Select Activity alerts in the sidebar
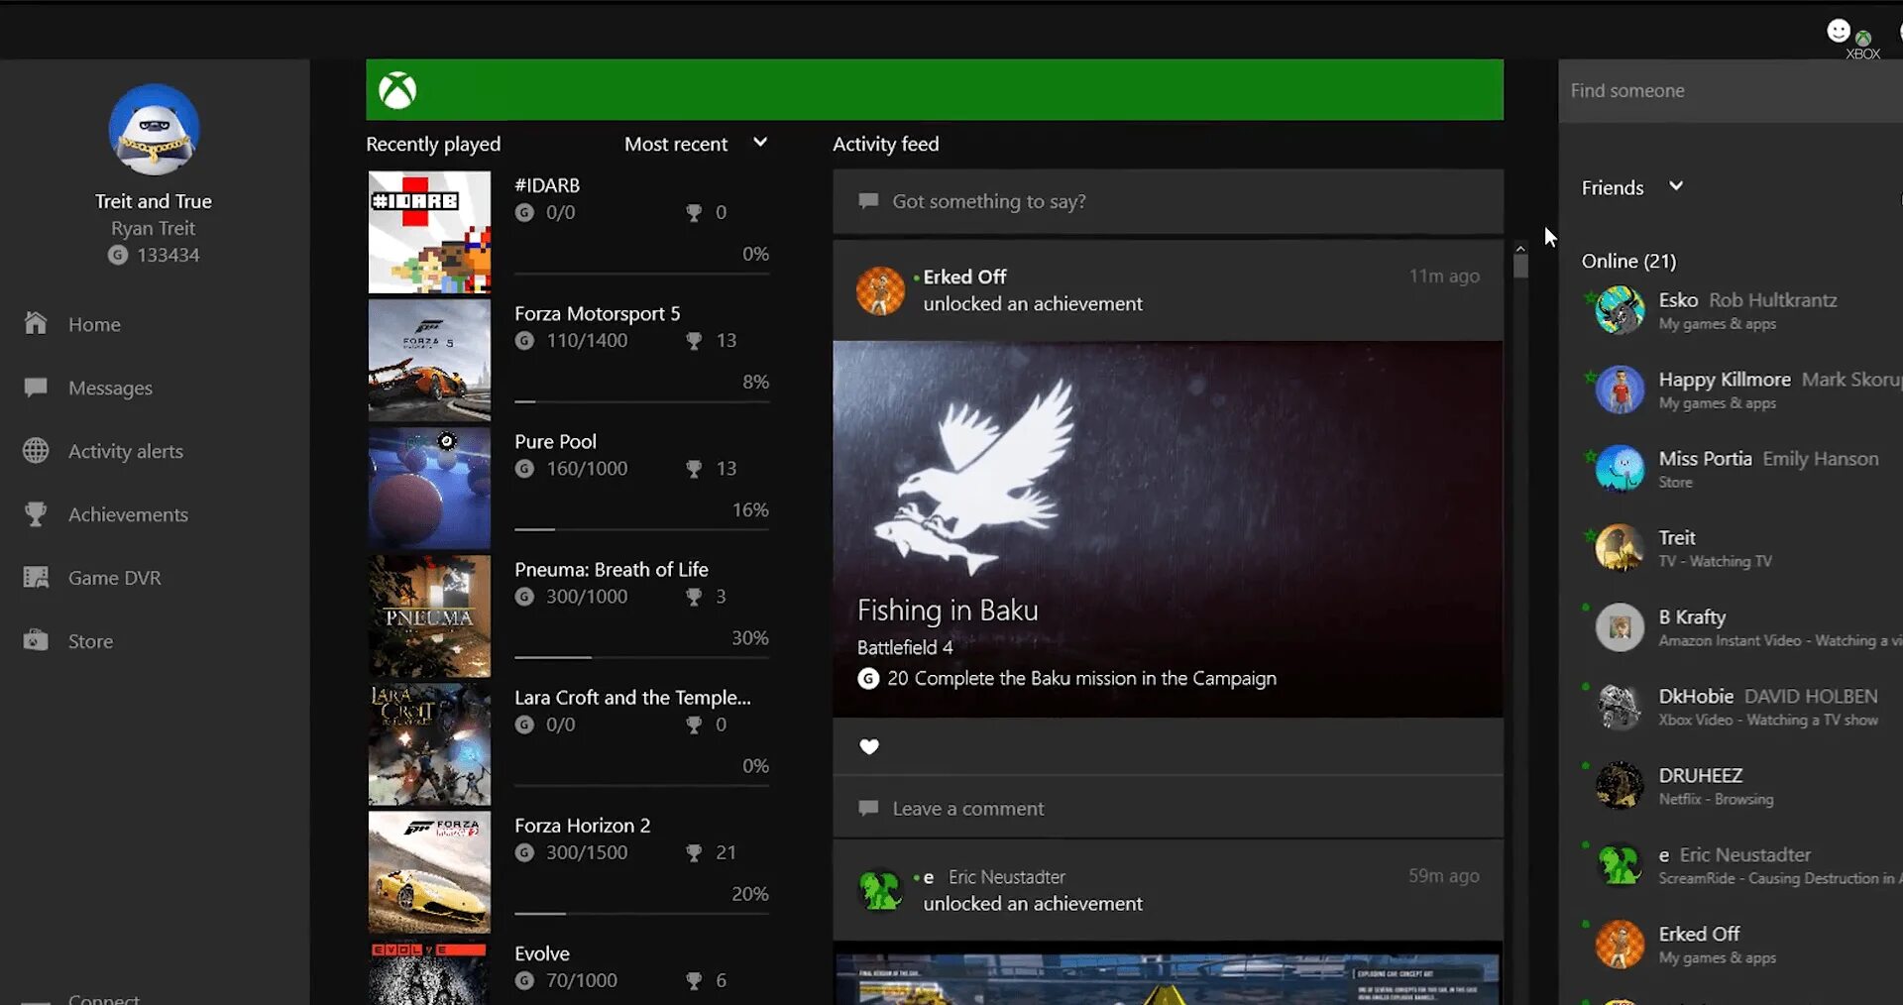This screenshot has height=1005, width=1903. point(126,451)
